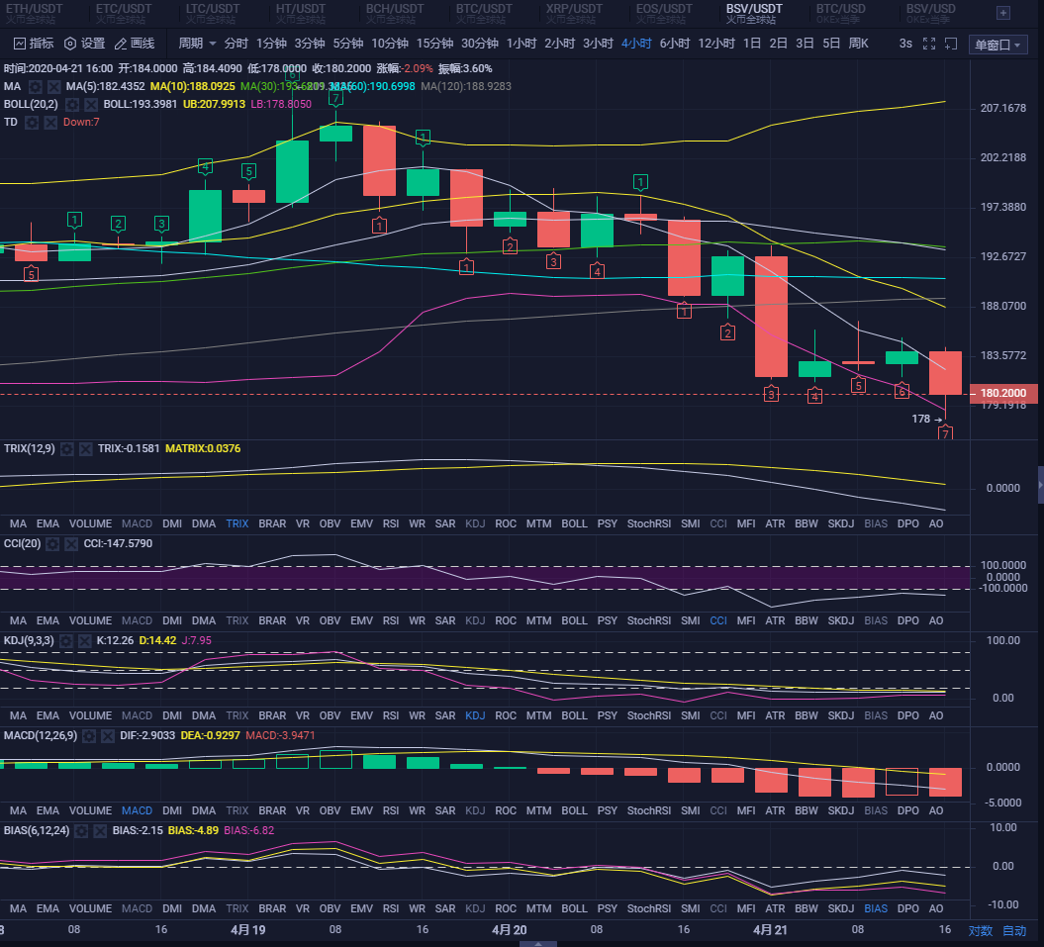Switch CCI panel to MFI indicator

(746, 620)
